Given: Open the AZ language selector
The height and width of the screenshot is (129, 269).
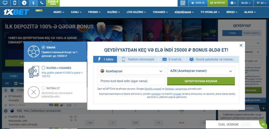Looking at the screenshot, I should (261, 3).
